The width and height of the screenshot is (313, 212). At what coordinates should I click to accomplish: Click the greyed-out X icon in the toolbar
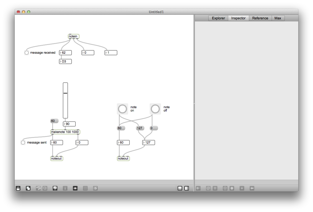pyautogui.click(x=45, y=188)
